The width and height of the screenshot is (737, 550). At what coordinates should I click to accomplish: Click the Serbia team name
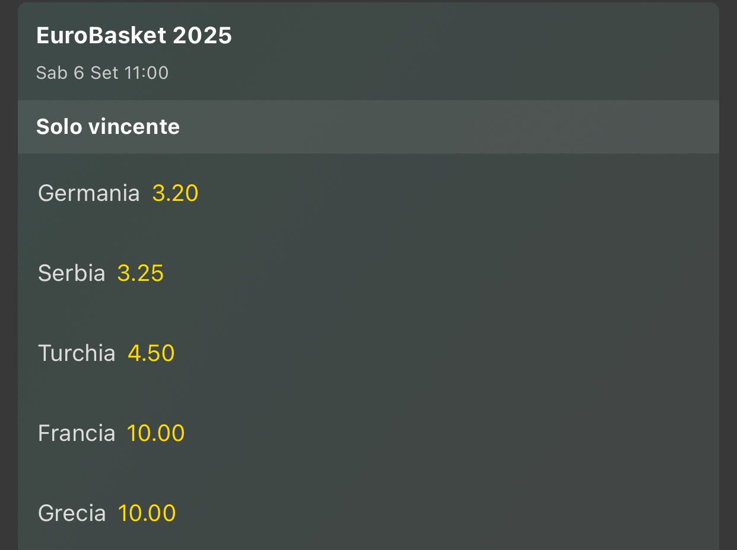[71, 273]
